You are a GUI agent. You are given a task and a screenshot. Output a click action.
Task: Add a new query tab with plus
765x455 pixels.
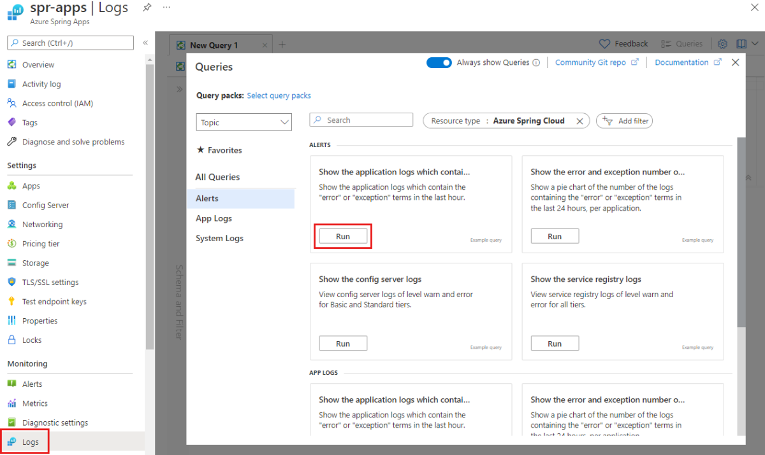point(282,45)
